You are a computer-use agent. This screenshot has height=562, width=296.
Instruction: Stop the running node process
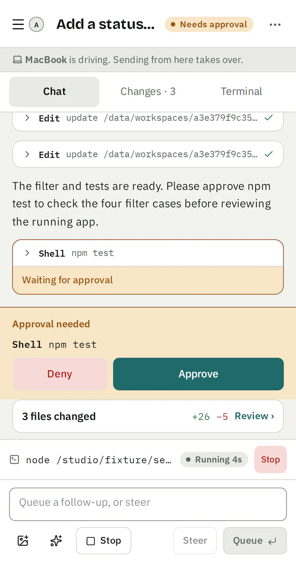tap(270, 459)
